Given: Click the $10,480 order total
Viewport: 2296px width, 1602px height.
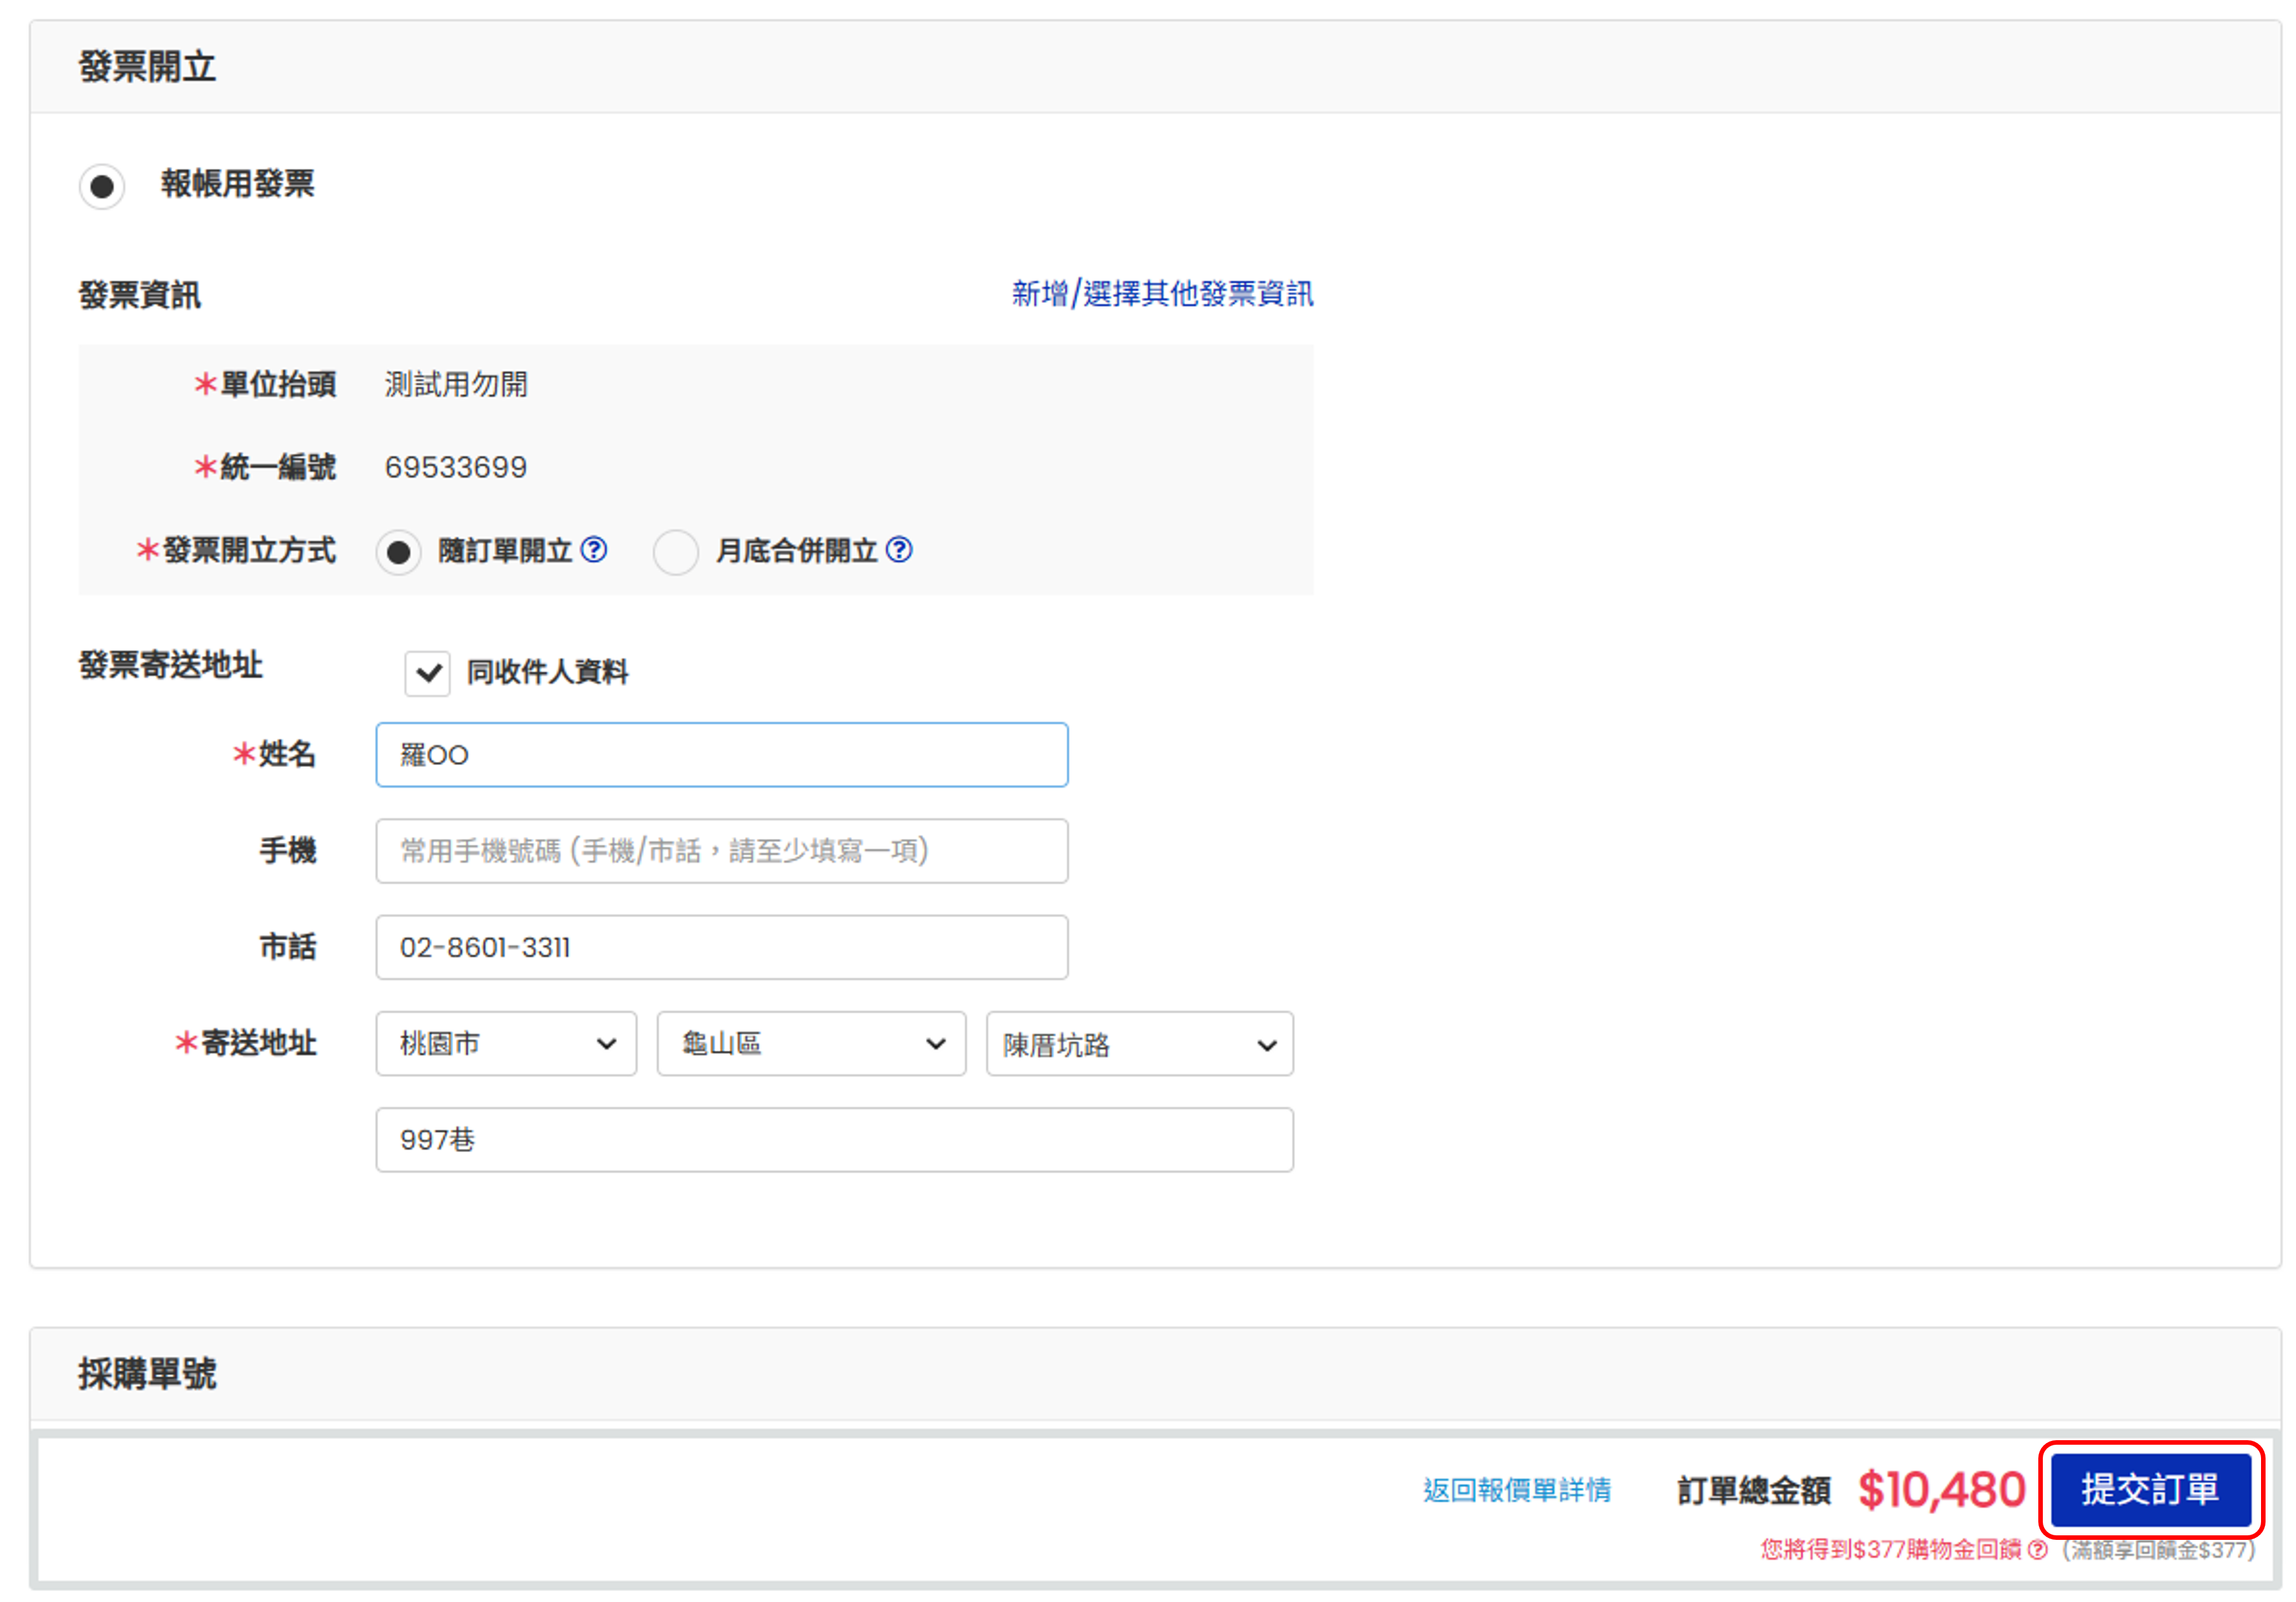Looking at the screenshot, I should (x=1941, y=1490).
